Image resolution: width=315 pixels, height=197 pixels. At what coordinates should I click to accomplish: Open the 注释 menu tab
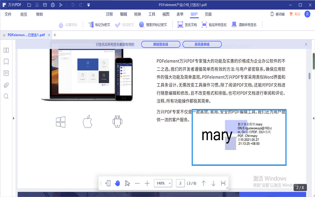point(109,14)
